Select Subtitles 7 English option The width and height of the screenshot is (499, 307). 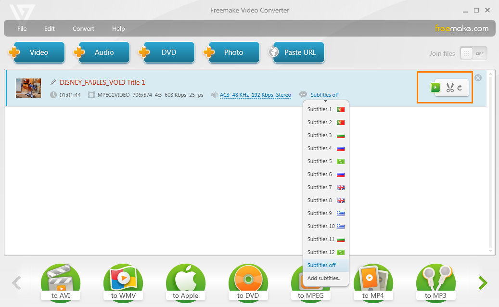pyautogui.click(x=325, y=187)
